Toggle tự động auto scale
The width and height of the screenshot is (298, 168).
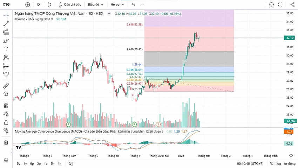tap(290, 164)
